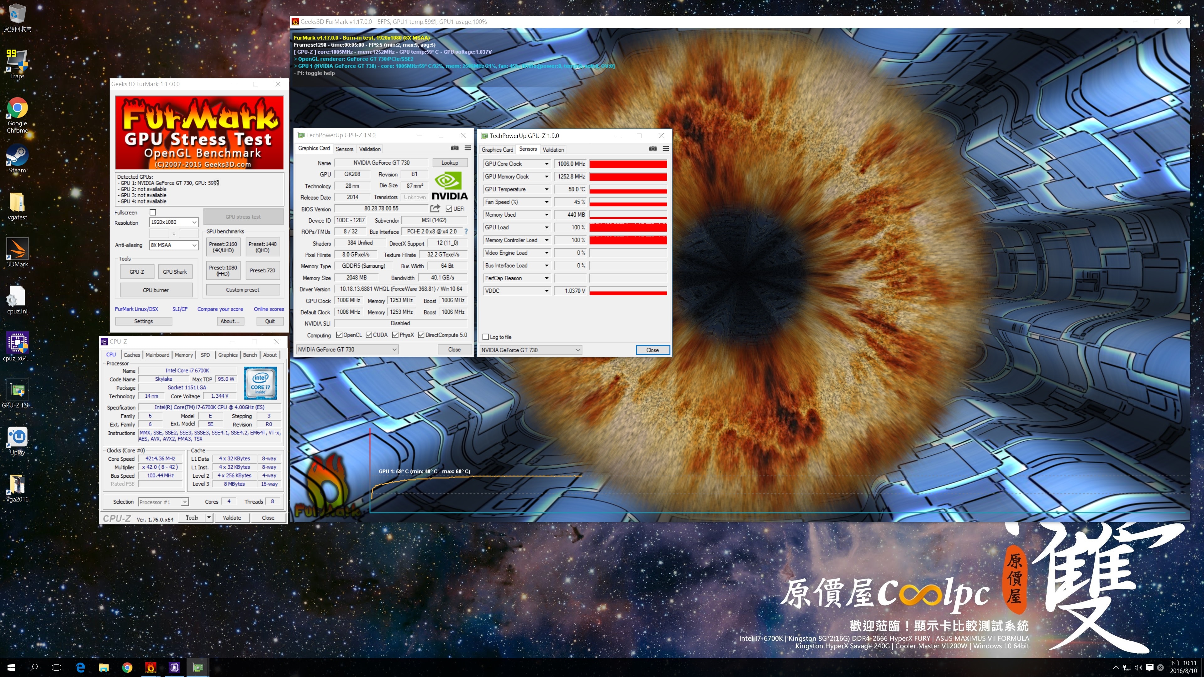Toggle the DirectCompute 5.0 checkbox
This screenshot has width=1204, height=677.
click(421, 335)
